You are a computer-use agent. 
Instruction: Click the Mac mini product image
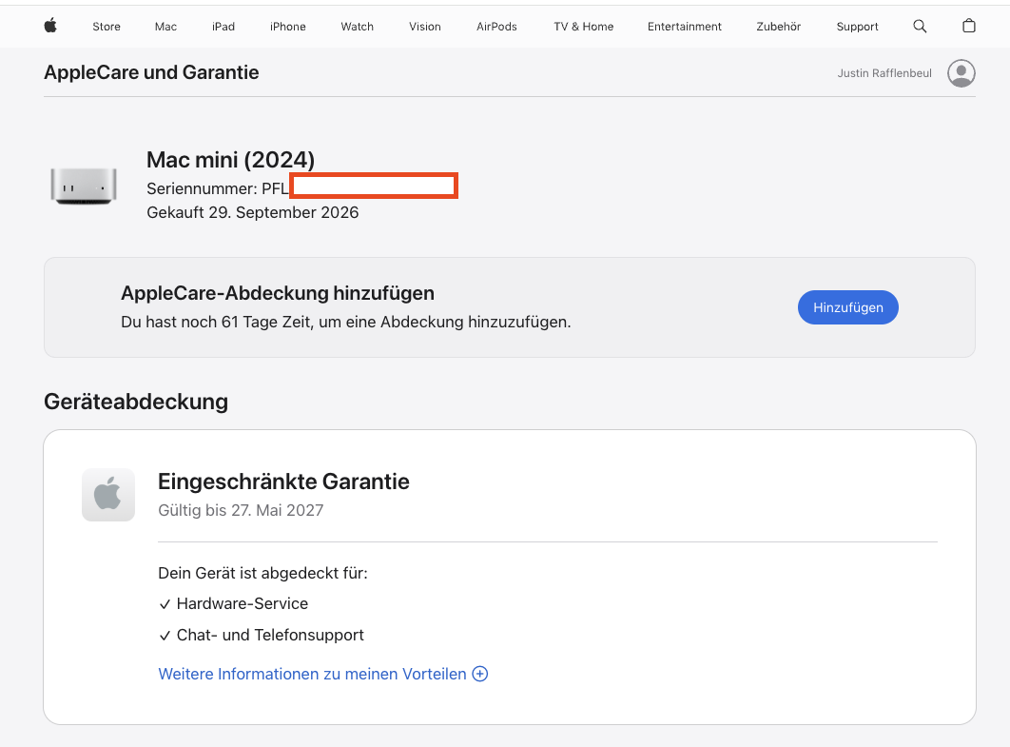[x=84, y=186]
